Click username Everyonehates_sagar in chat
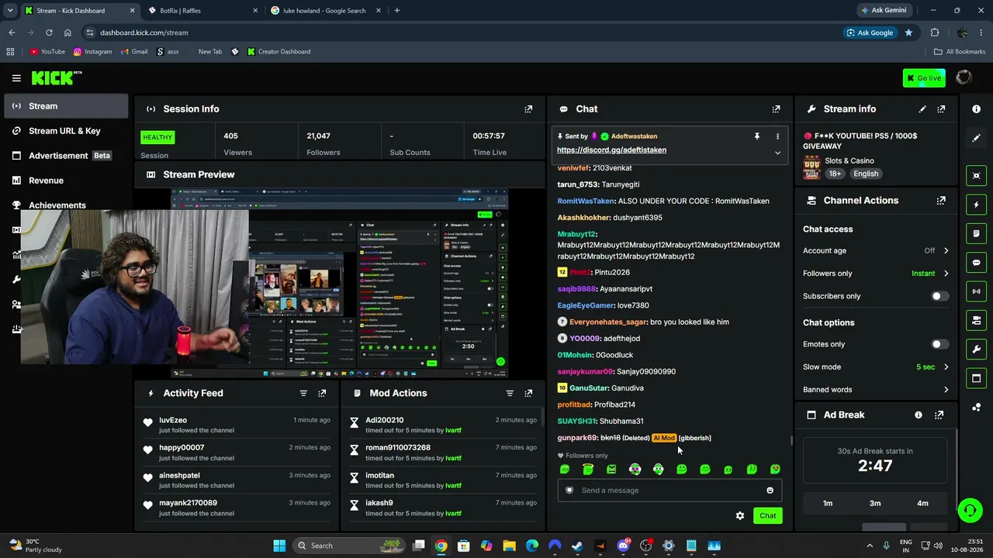This screenshot has height=558, width=993. point(608,322)
